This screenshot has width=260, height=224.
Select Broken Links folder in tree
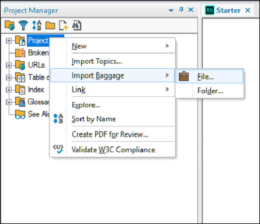[38, 52]
